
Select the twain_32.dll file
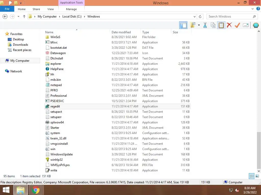coord(58,138)
